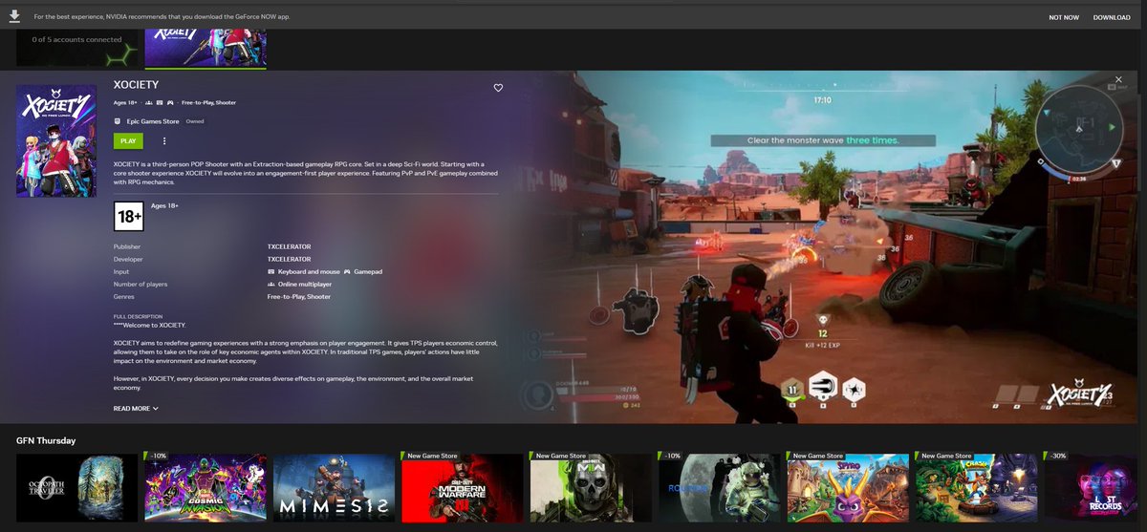This screenshot has width=1147, height=532.
Task: Click the Free-to-Play, Shooter tag under title
Action: point(208,102)
